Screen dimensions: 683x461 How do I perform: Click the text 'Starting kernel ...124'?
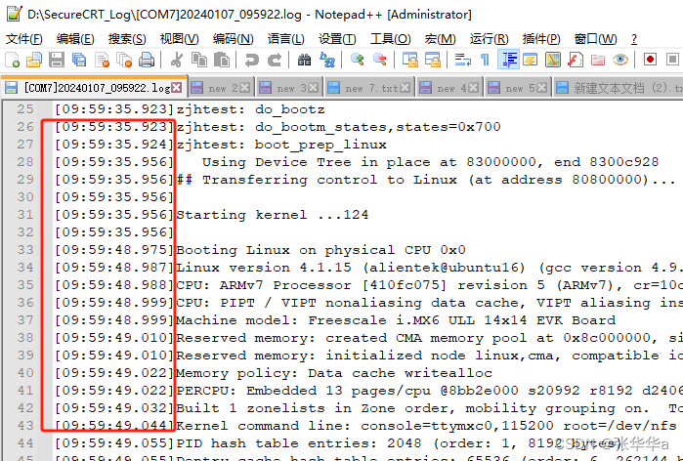click(x=273, y=215)
